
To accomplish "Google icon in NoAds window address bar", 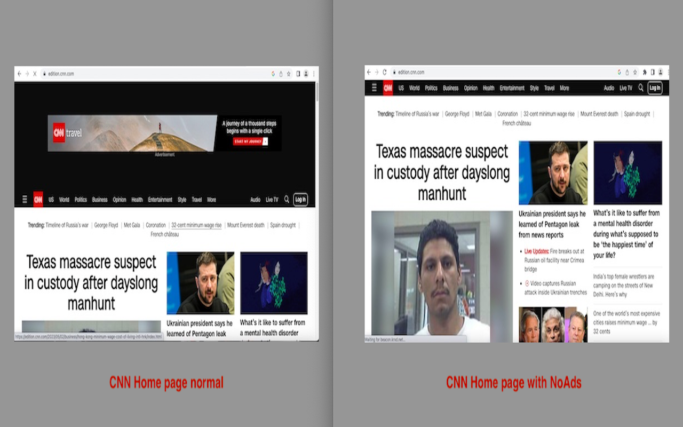I will point(620,72).
